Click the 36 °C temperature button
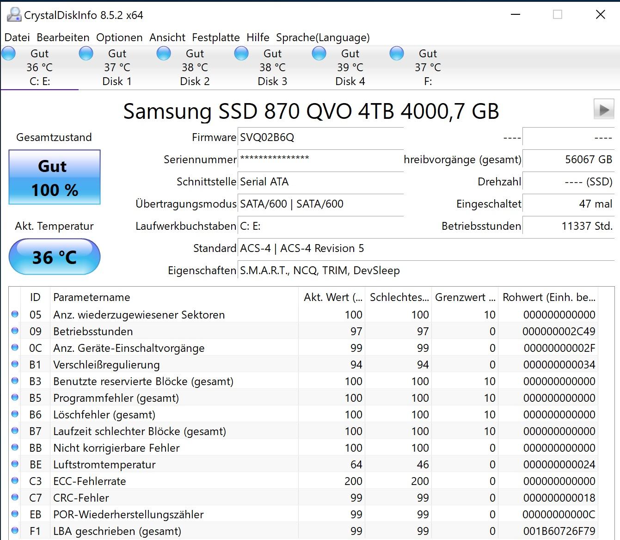This screenshot has width=620, height=540. pos(55,257)
